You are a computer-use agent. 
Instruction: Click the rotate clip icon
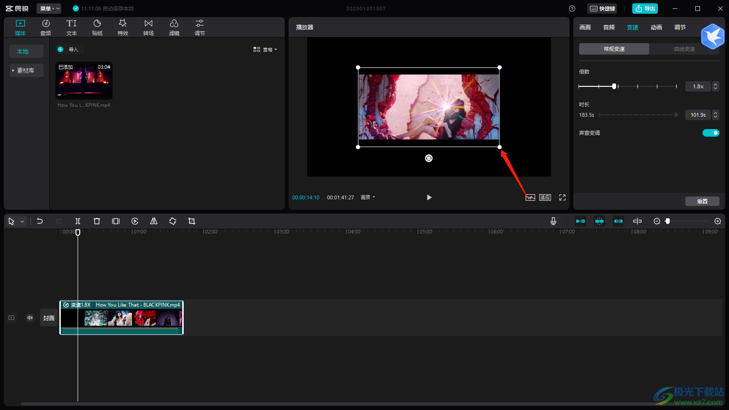[x=173, y=221]
